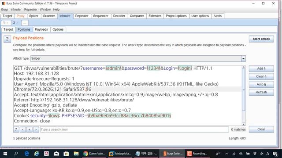Click the §low§ security cookie value
Screen dimensions: 282x158
click(x=54, y=116)
